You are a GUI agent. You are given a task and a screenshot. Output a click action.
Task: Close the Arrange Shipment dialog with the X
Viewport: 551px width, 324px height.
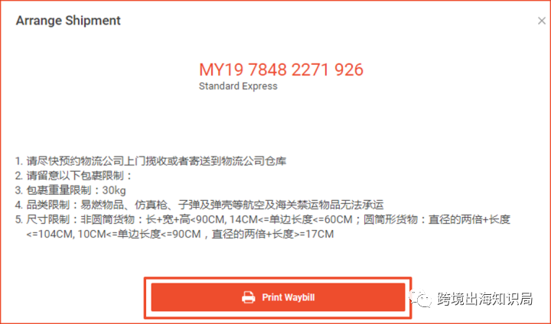[542, 21]
